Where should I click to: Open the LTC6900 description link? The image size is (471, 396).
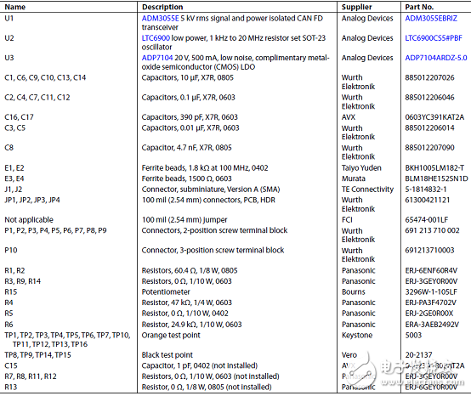click(156, 38)
